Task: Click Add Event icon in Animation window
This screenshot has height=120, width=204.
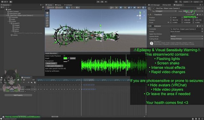Action: pyautogui.click(x=35, y=82)
